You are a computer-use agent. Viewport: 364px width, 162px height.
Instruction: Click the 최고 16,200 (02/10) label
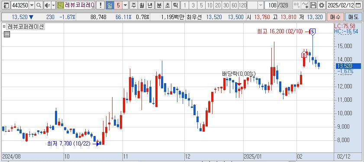pos(280,31)
